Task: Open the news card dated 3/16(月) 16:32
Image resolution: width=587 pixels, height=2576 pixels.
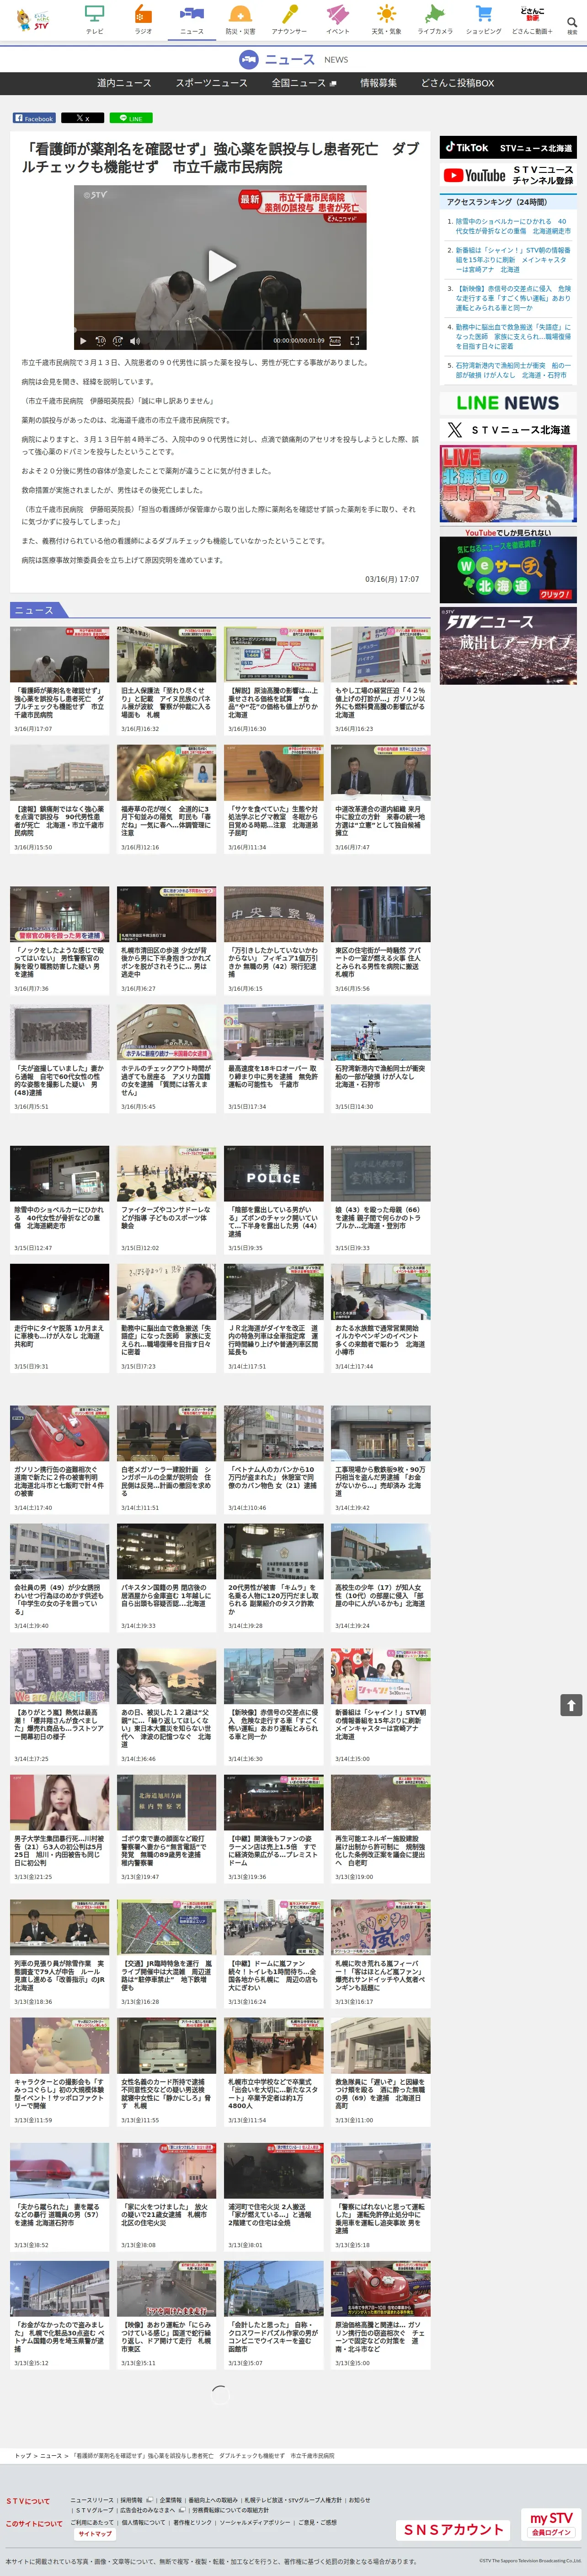Action: (166, 680)
